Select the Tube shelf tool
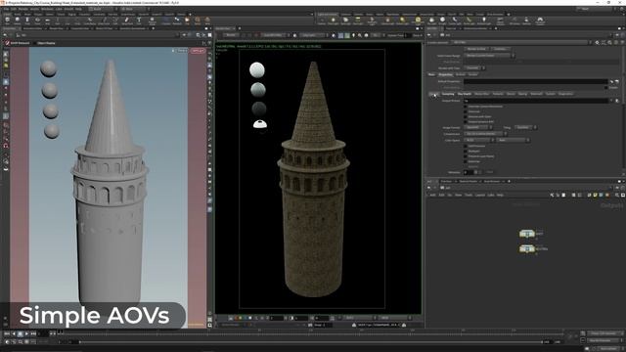The height and width of the screenshot is (352, 626). [x=27, y=21]
